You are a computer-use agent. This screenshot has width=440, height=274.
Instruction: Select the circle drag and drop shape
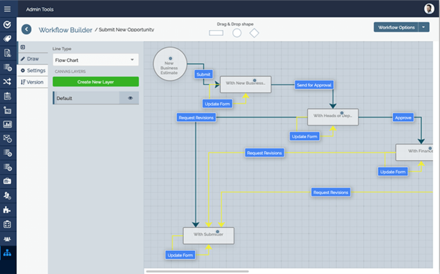click(237, 33)
